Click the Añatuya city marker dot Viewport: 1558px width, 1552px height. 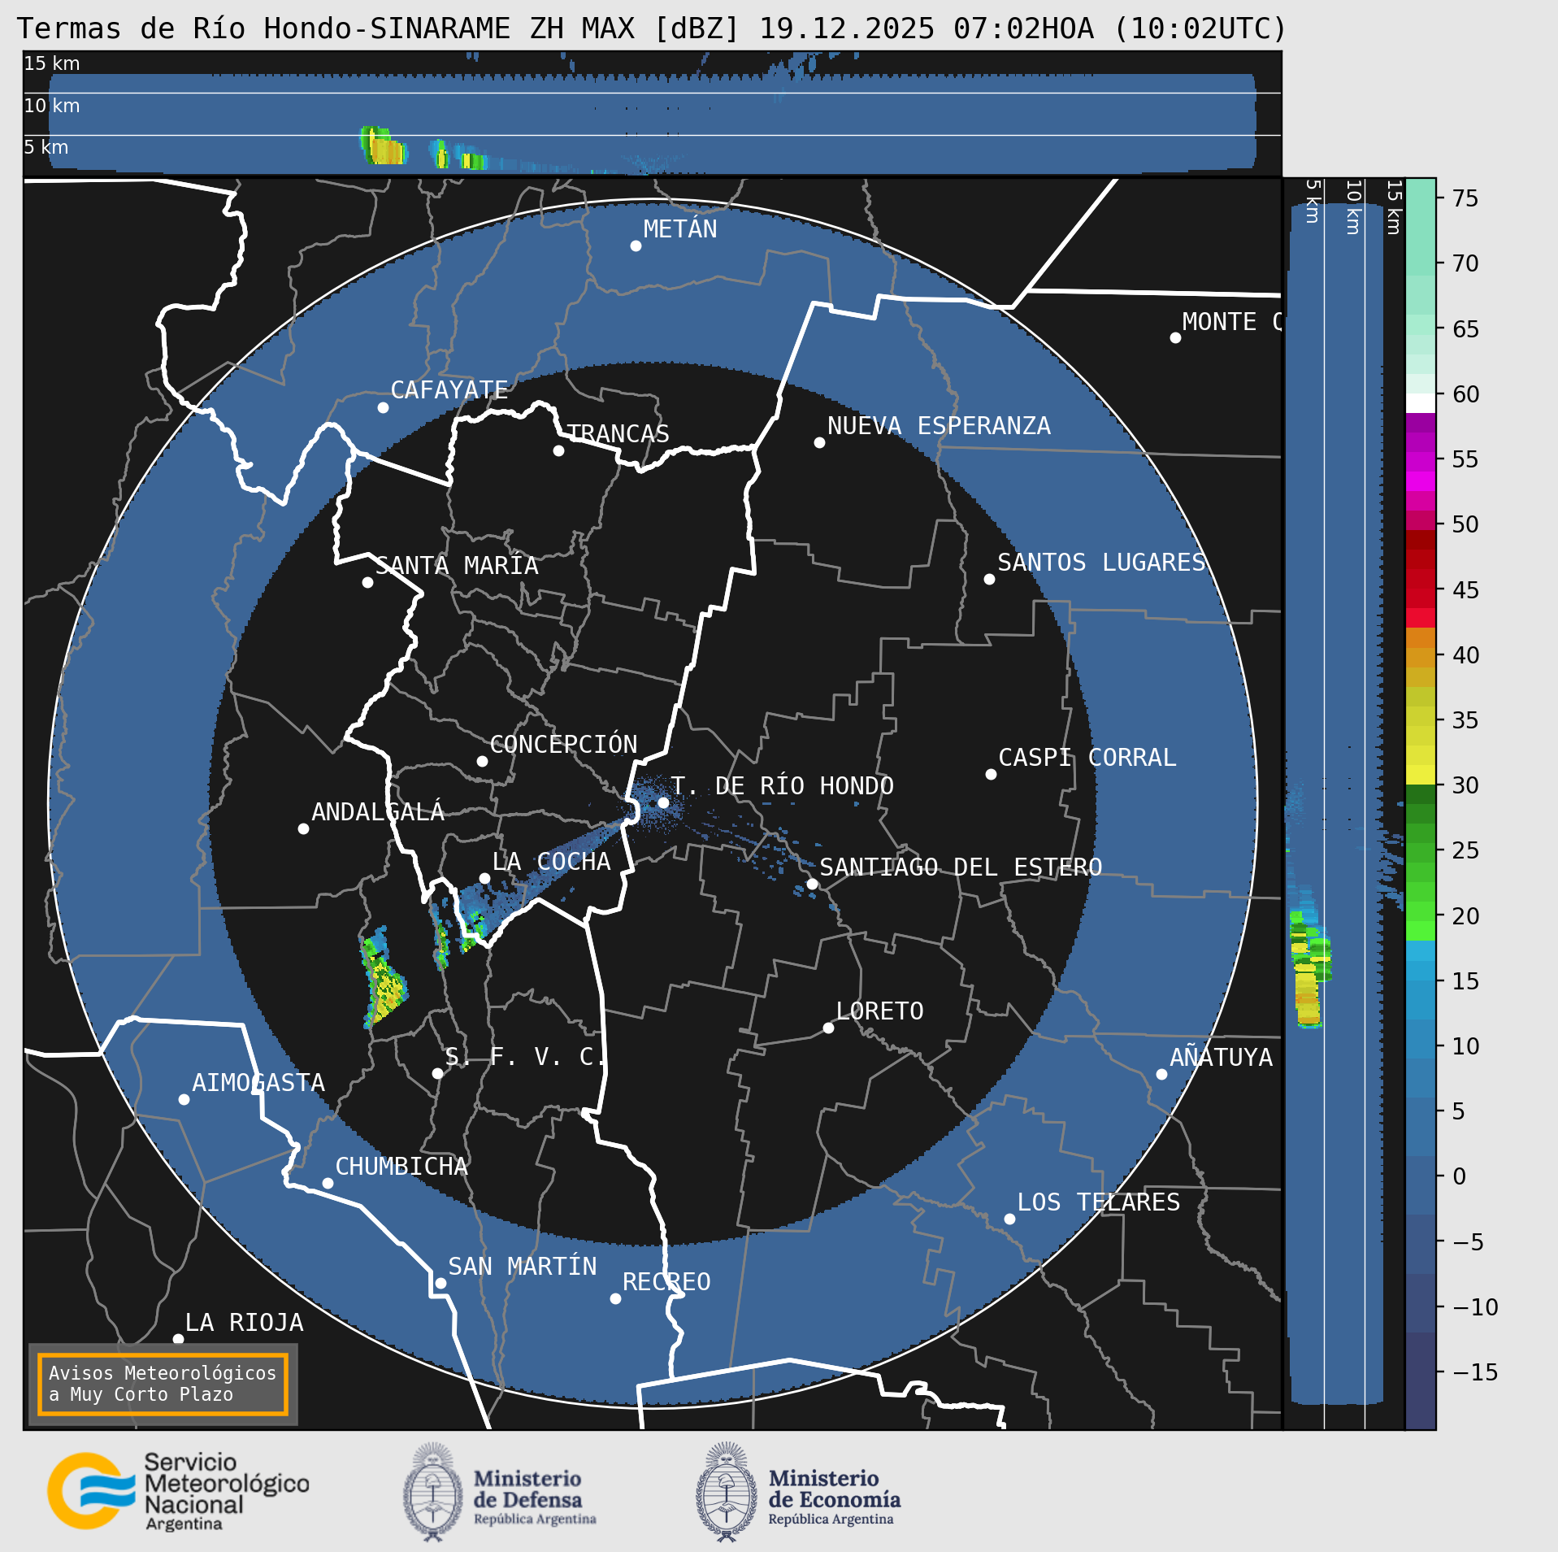pyautogui.click(x=1161, y=1075)
